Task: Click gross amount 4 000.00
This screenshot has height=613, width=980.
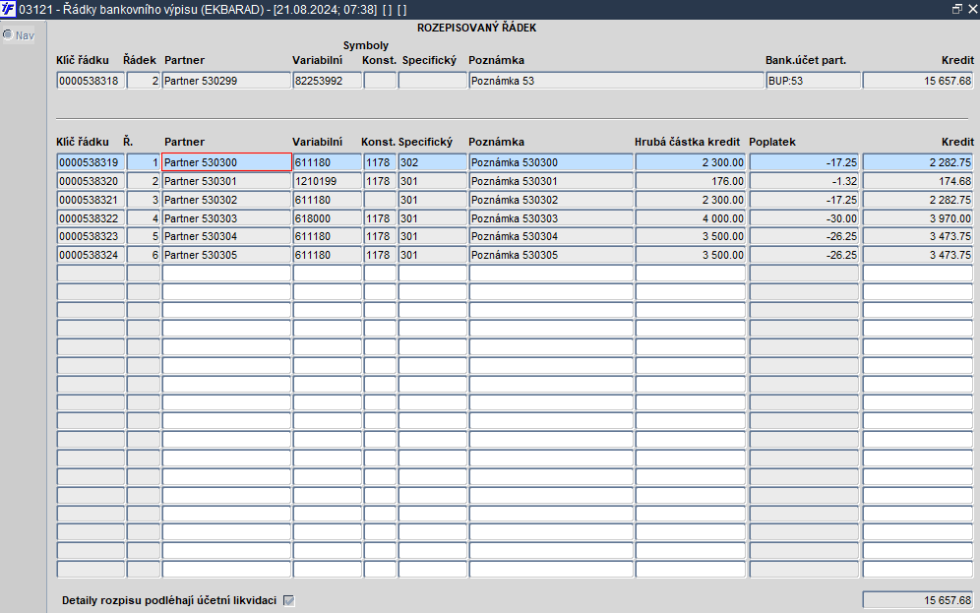Action: point(691,218)
